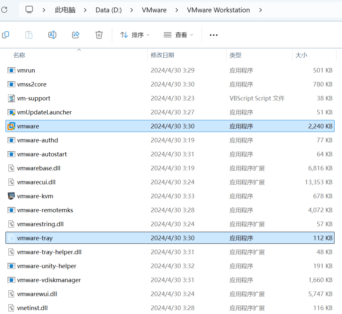
Task: Click the This PC monitor icon
Action: (x=29, y=10)
